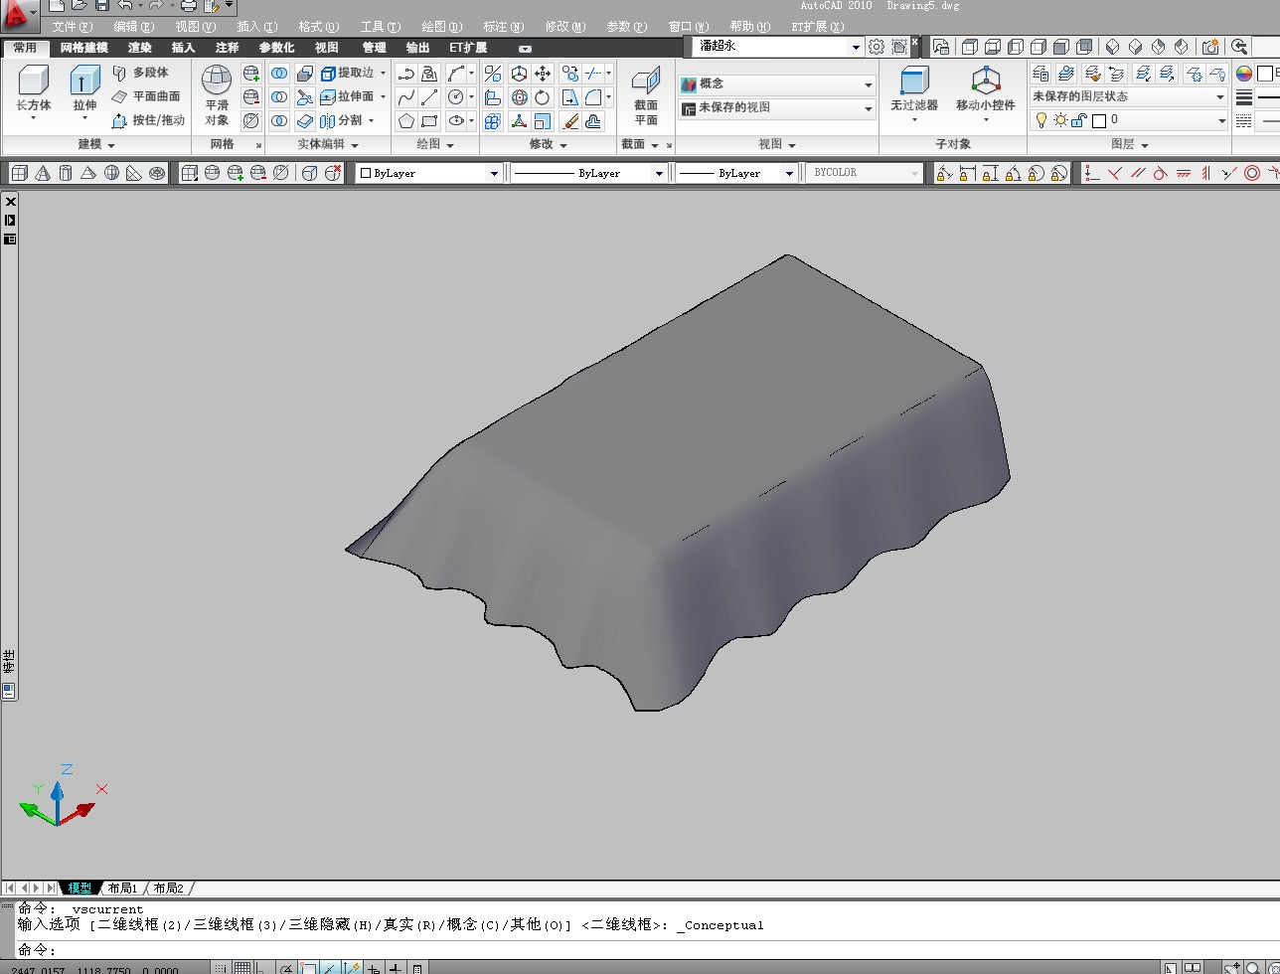Screen dimensions: 1280x974
Task: Click the 无过滤器 no-filter subobject button
Action: pyautogui.click(x=914, y=89)
